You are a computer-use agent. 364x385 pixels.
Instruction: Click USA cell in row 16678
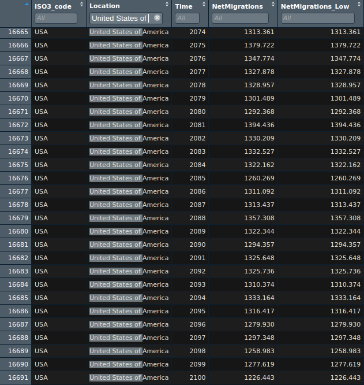42,205
